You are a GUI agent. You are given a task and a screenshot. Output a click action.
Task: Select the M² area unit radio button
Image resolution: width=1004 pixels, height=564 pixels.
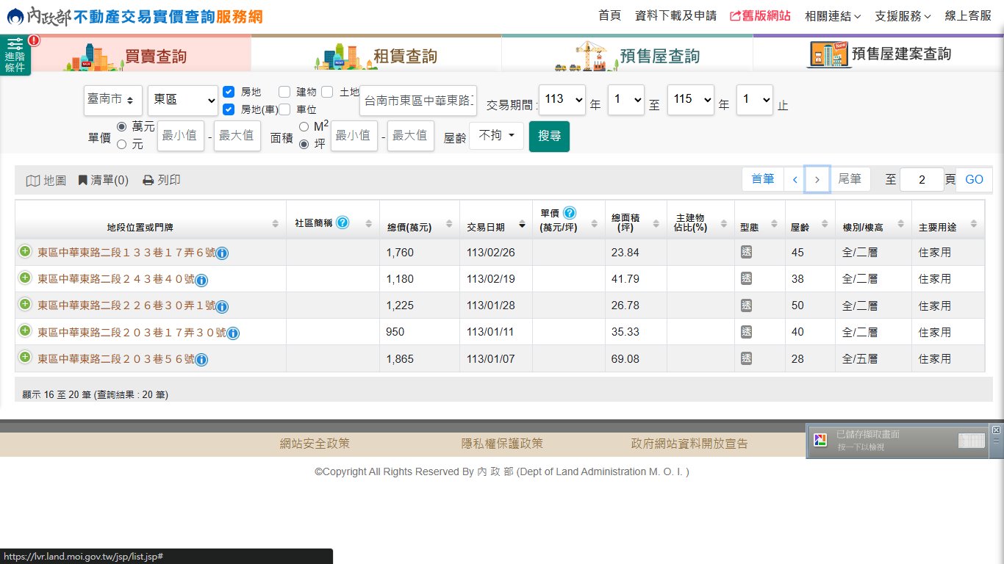[x=304, y=127]
